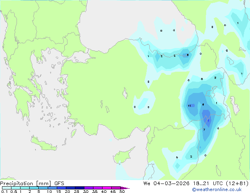Select the 30–35 mm purple legend swatch
The width and height of the screenshot is (250, 193).
[89, 188]
